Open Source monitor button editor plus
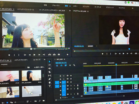This screenshot has height=104, width=139. pyautogui.click(x=68, y=55)
